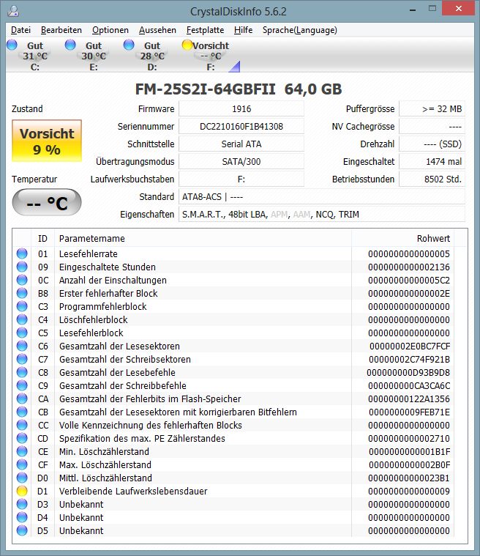Click the serial number field DC2210160F1B41308
The image size is (480, 556).
point(241,127)
